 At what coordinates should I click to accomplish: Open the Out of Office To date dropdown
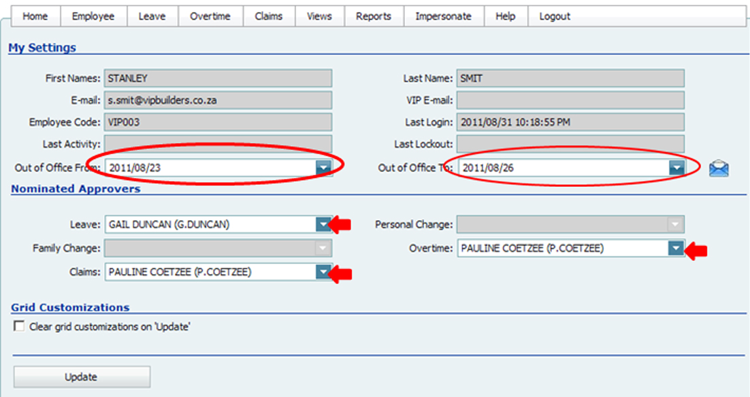coord(675,168)
